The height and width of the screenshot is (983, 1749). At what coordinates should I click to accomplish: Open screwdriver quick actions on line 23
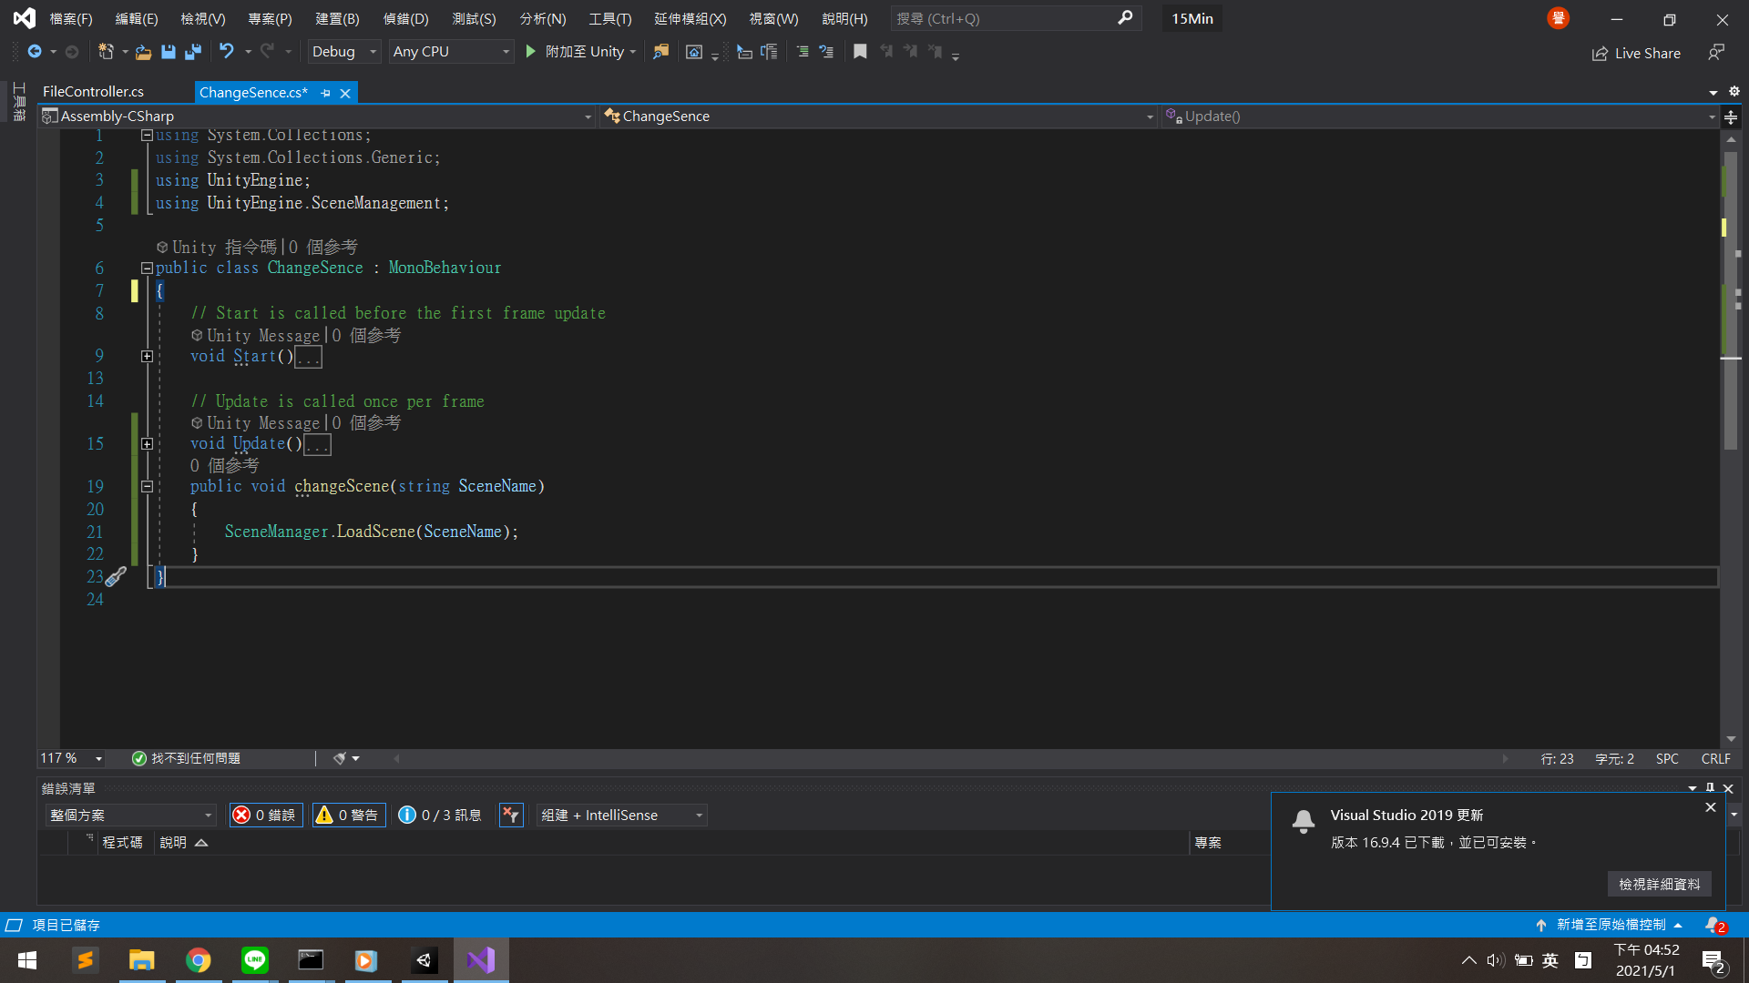tap(117, 577)
